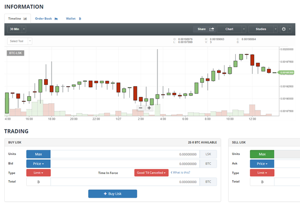300x207 pixels.
Task: Click the blue Max button for buy units
Action: point(38,154)
